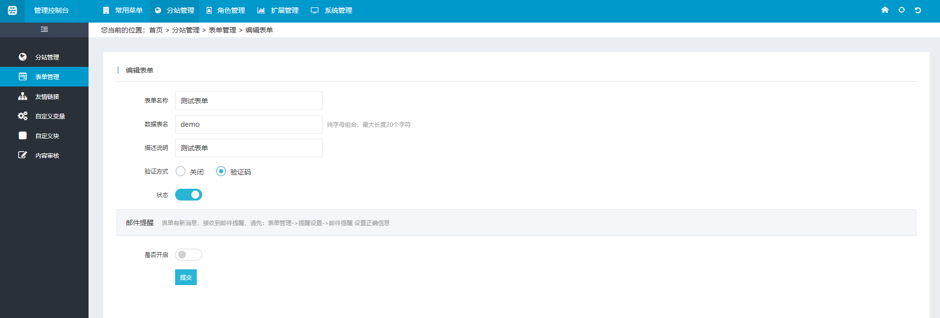Click the 验证方式 label
Screen dimensions: 940x318
(x=156, y=172)
